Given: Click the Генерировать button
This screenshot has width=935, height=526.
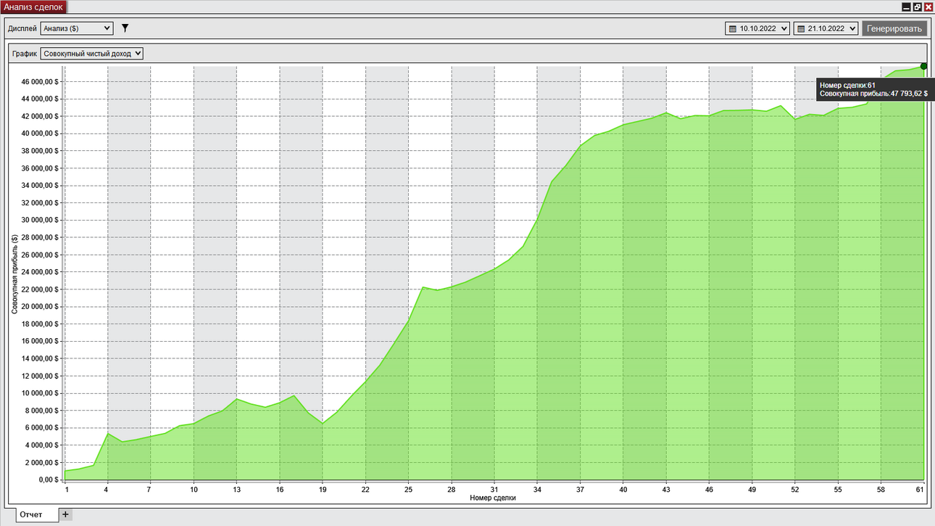Looking at the screenshot, I should (894, 28).
